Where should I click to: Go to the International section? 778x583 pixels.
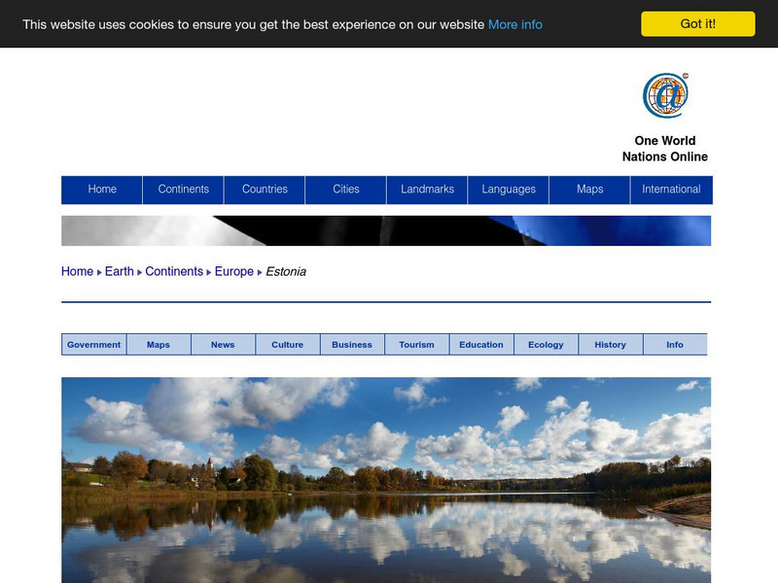point(672,189)
